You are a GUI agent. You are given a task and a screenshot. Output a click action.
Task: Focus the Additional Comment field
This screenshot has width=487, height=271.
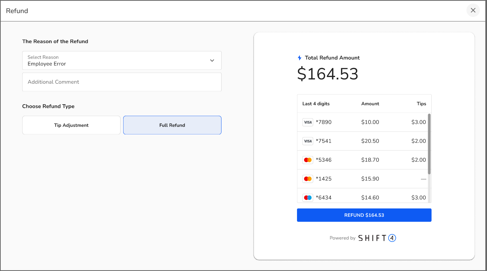[x=122, y=82]
